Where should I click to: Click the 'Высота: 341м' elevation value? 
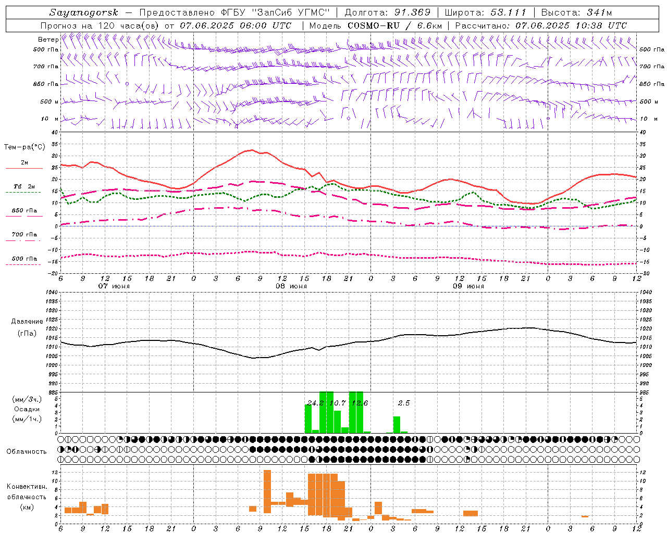coord(576,12)
